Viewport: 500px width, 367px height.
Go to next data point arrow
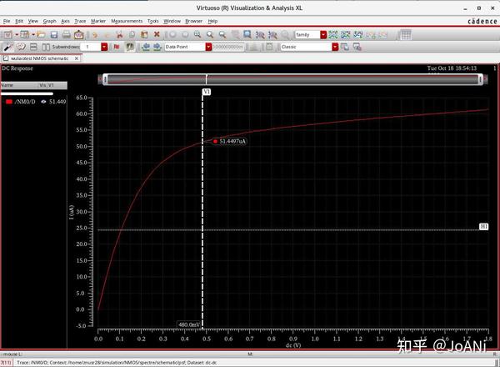pos(157,47)
